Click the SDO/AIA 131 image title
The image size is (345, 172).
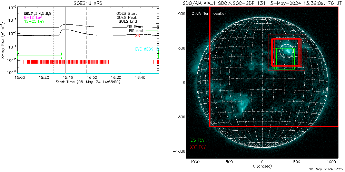pos(262,3)
